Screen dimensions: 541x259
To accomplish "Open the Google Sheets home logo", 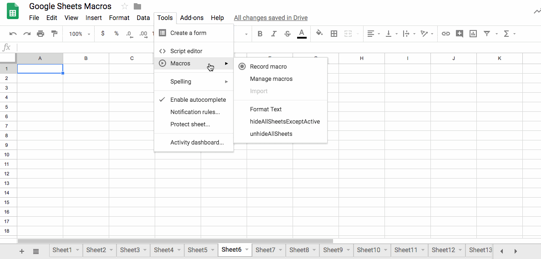I will (x=13, y=12).
